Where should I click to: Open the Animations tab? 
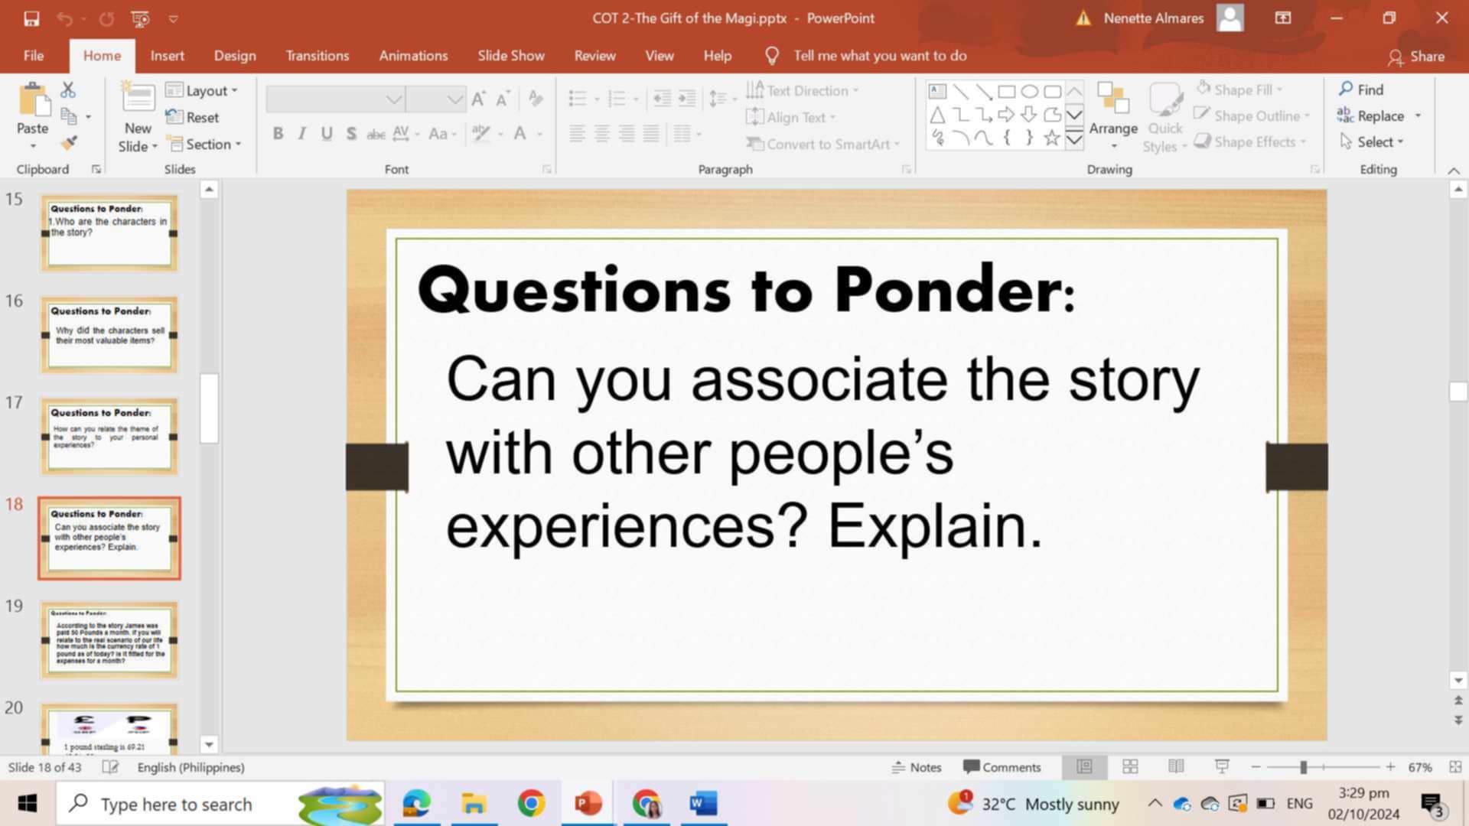click(413, 56)
